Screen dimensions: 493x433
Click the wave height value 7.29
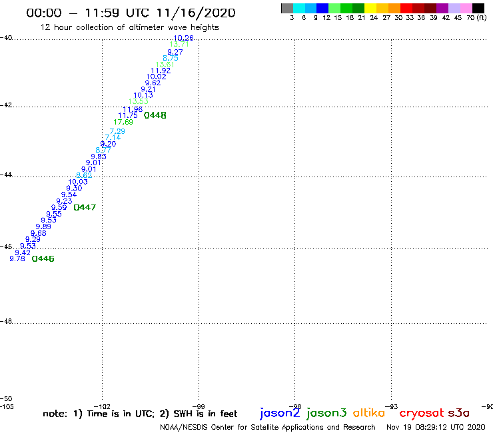click(117, 131)
